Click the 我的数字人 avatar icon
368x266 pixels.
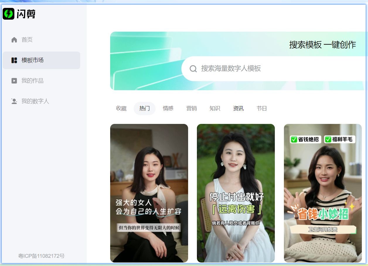tap(14, 101)
